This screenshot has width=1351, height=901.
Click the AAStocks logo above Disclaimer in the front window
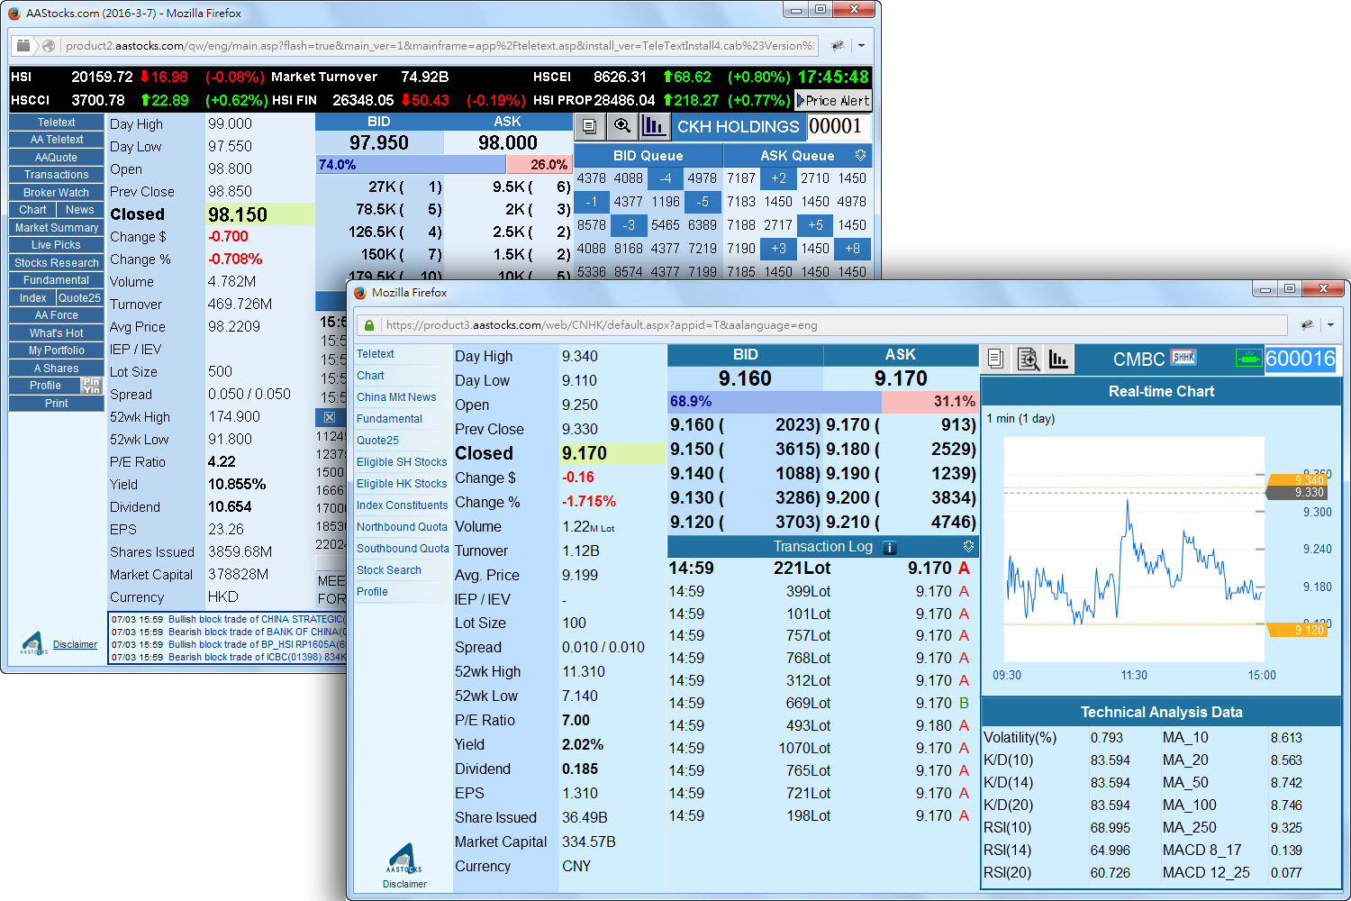click(404, 859)
